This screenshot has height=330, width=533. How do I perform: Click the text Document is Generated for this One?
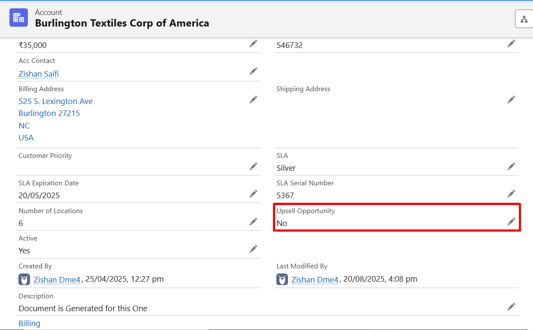(x=83, y=309)
